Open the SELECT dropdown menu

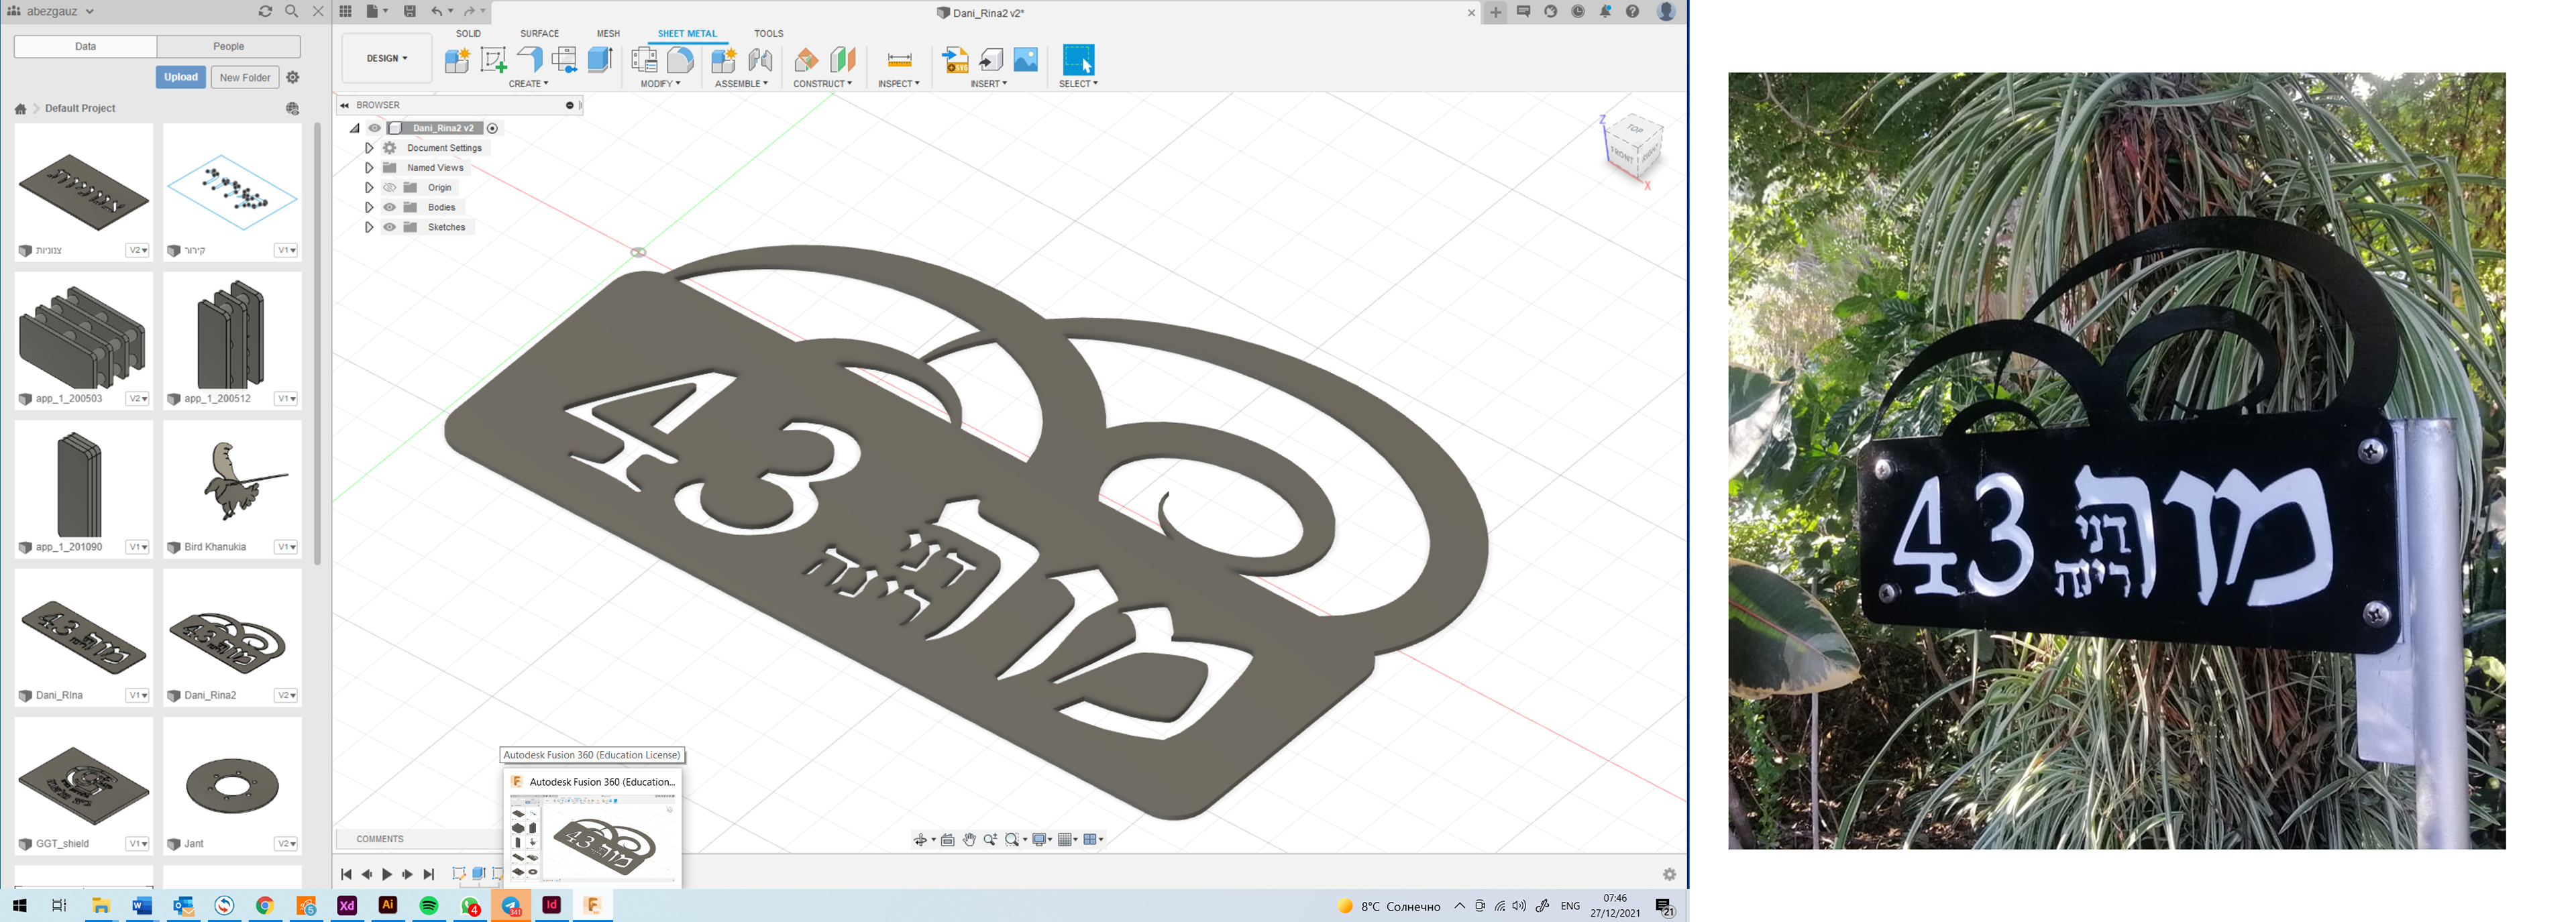click(1078, 84)
